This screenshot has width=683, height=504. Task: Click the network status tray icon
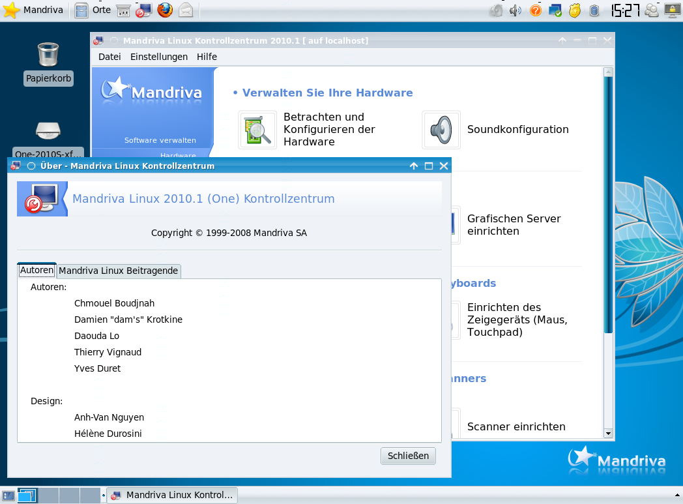(555, 10)
